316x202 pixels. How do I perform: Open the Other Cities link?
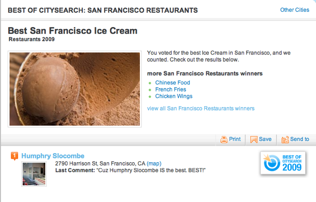click(295, 10)
